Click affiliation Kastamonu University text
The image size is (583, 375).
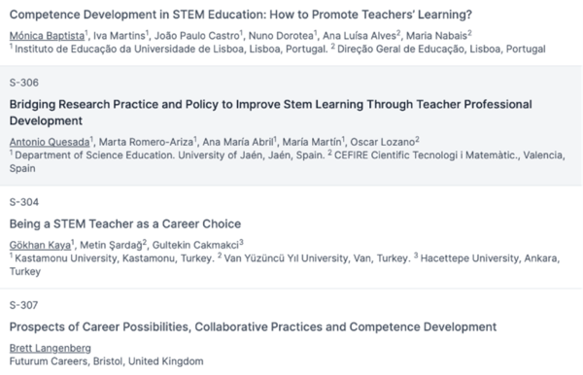pyautogui.click(x=115, y=258)
